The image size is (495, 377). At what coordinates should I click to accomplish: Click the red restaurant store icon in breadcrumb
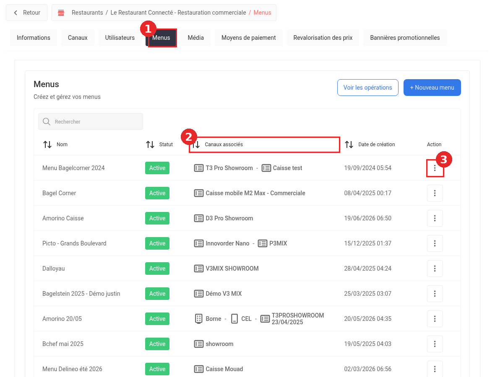coord(61,13)
